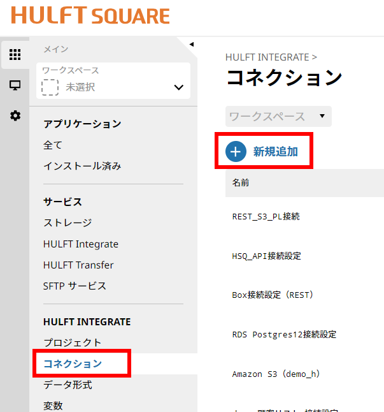
Task: Open the Box接続設定（REST） connection row
Action: [x=273, y=295]
